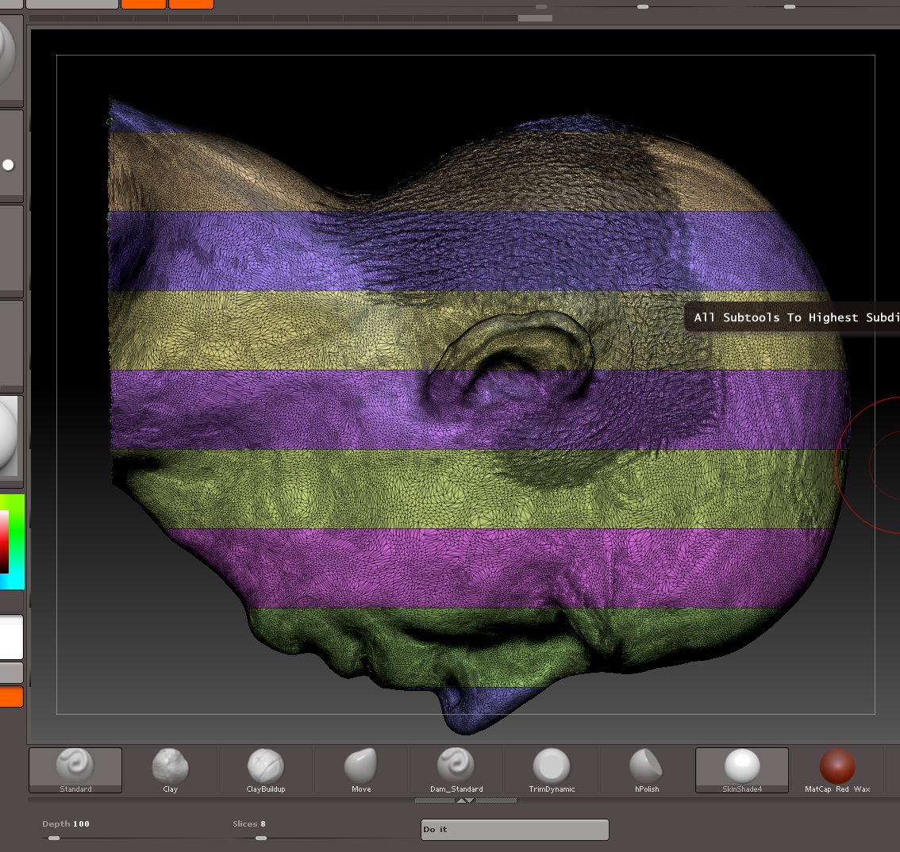Open the stroke thumbnail with white dot

[10, 155]
